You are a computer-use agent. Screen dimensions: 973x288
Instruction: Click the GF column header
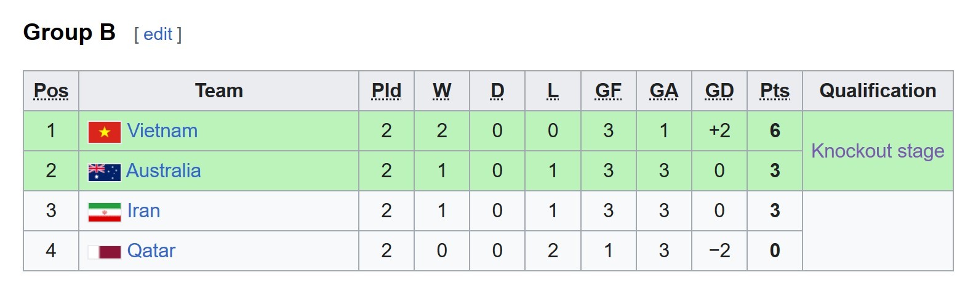point(608,91)
